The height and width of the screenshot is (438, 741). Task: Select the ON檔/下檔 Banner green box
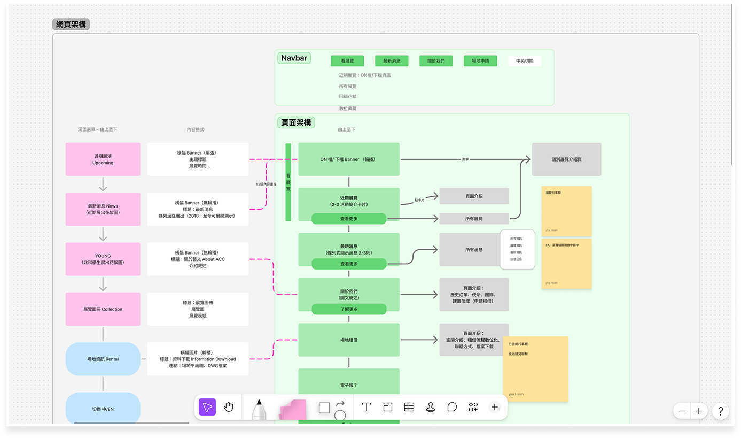click(x=349, y=159)
